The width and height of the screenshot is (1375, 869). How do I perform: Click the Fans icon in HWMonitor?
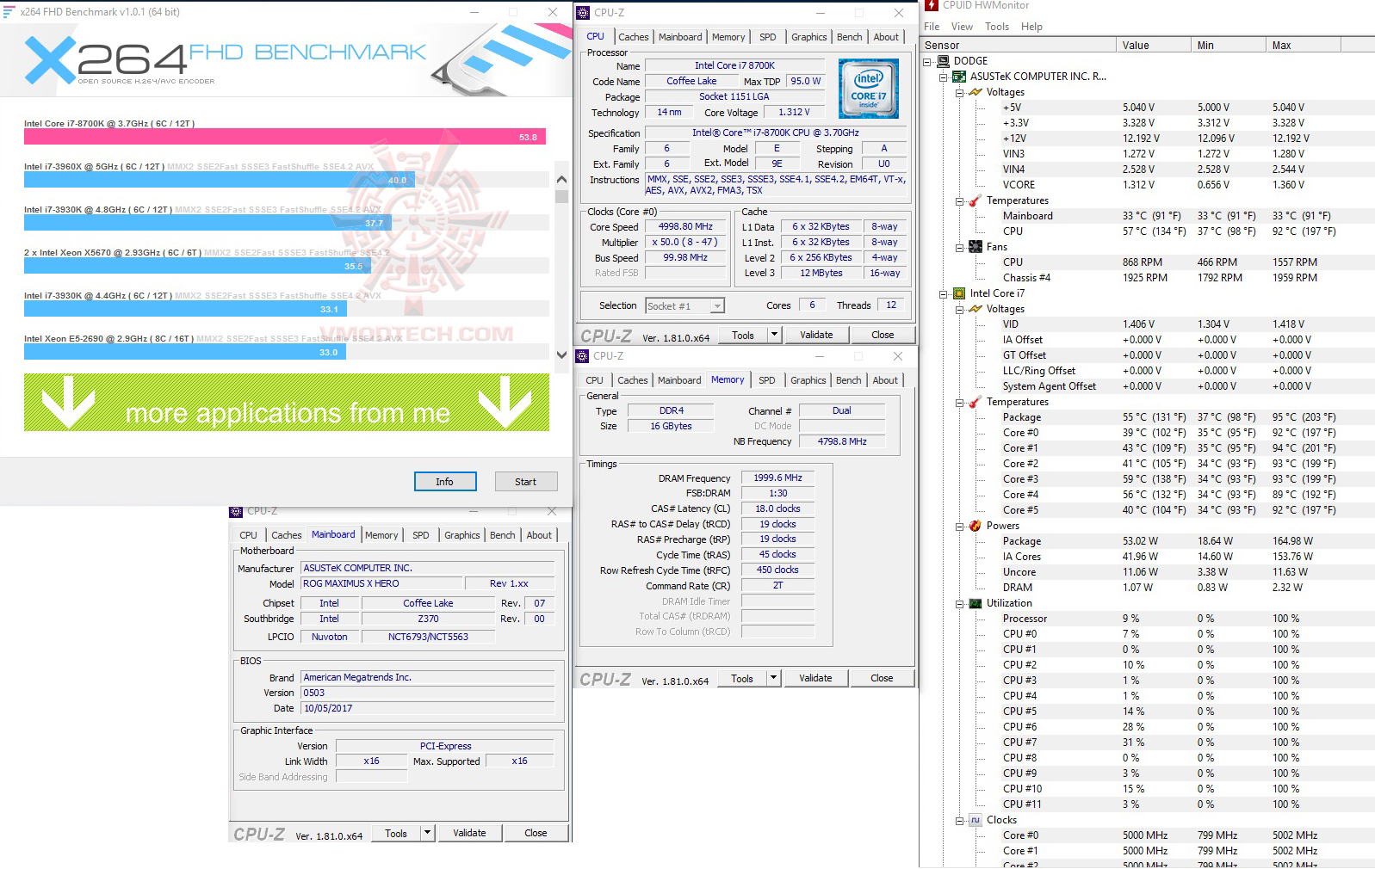(976, 247)
